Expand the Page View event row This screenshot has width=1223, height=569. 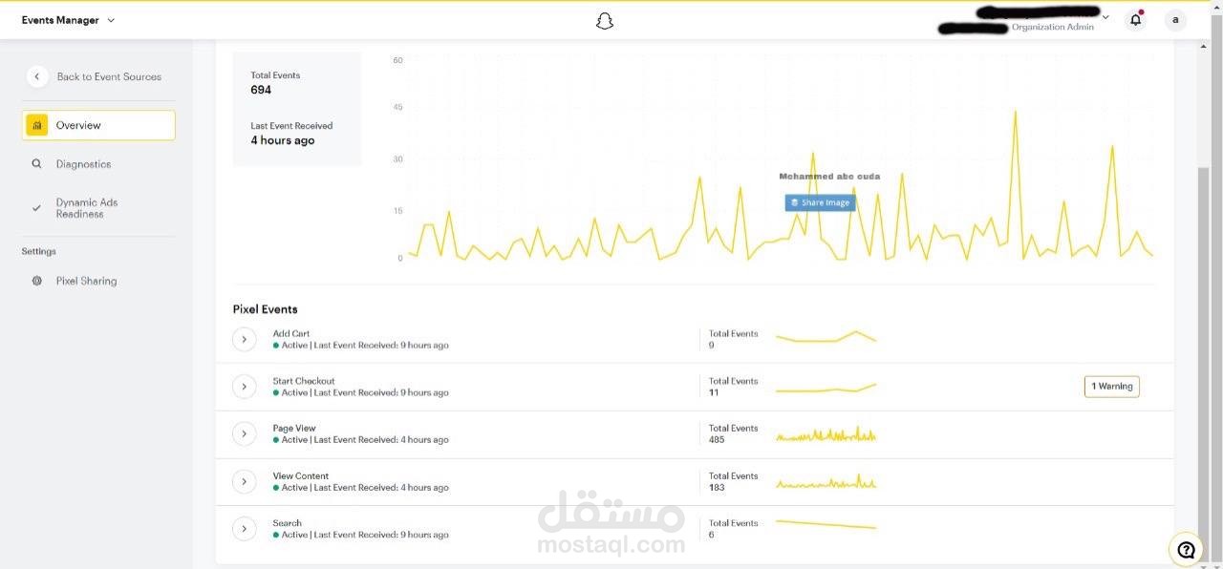(x=245, y=433)
